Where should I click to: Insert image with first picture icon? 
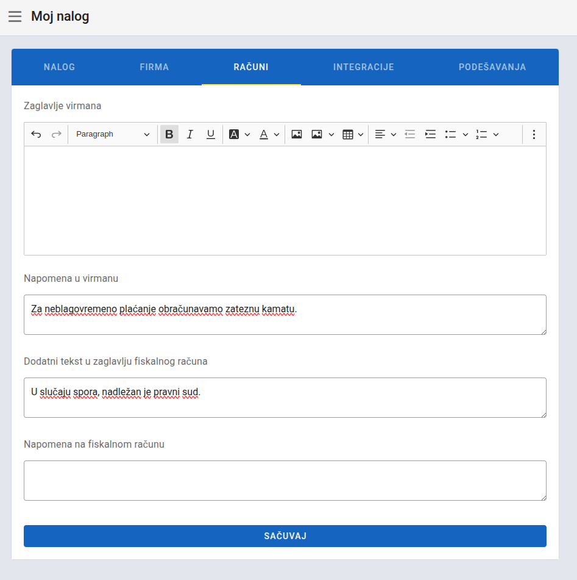click(297, 134)
